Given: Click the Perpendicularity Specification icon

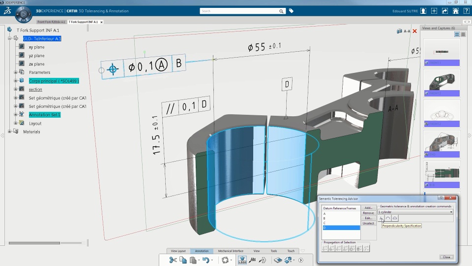Looking at the screenshot, I should pos(381,218).
